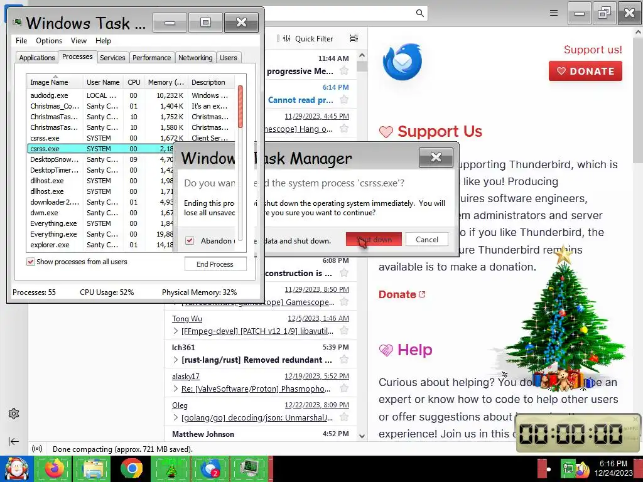
Task: Select the audiodg.exe process row
Action: click(131, 95)
